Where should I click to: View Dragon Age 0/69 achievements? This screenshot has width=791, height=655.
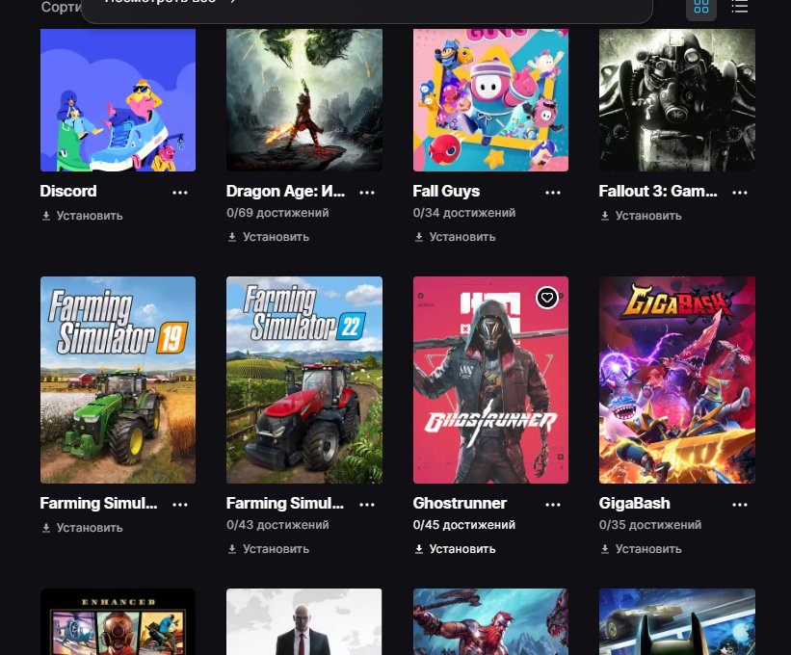pos(278,213)
